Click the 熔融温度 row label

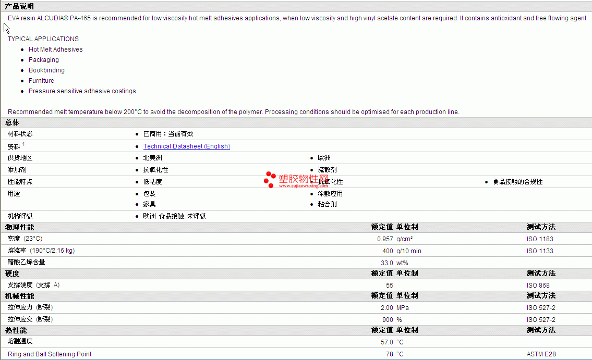tap(20, 341)
